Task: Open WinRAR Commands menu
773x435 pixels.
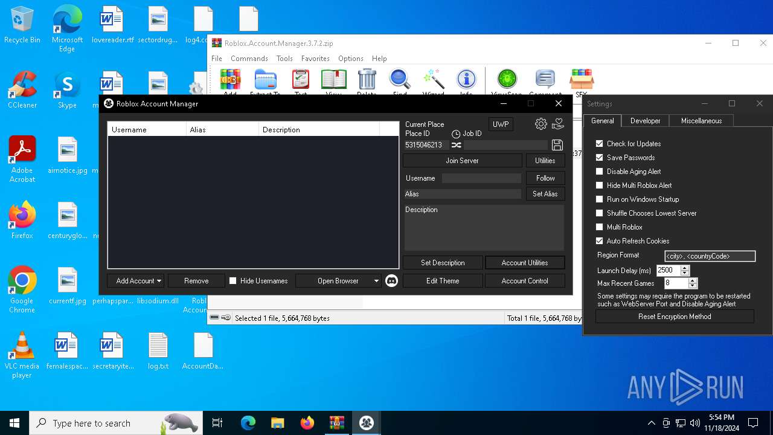Action: (x=249, y=59)
